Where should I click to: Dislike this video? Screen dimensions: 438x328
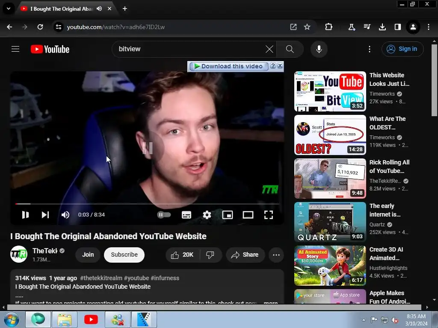210,255
